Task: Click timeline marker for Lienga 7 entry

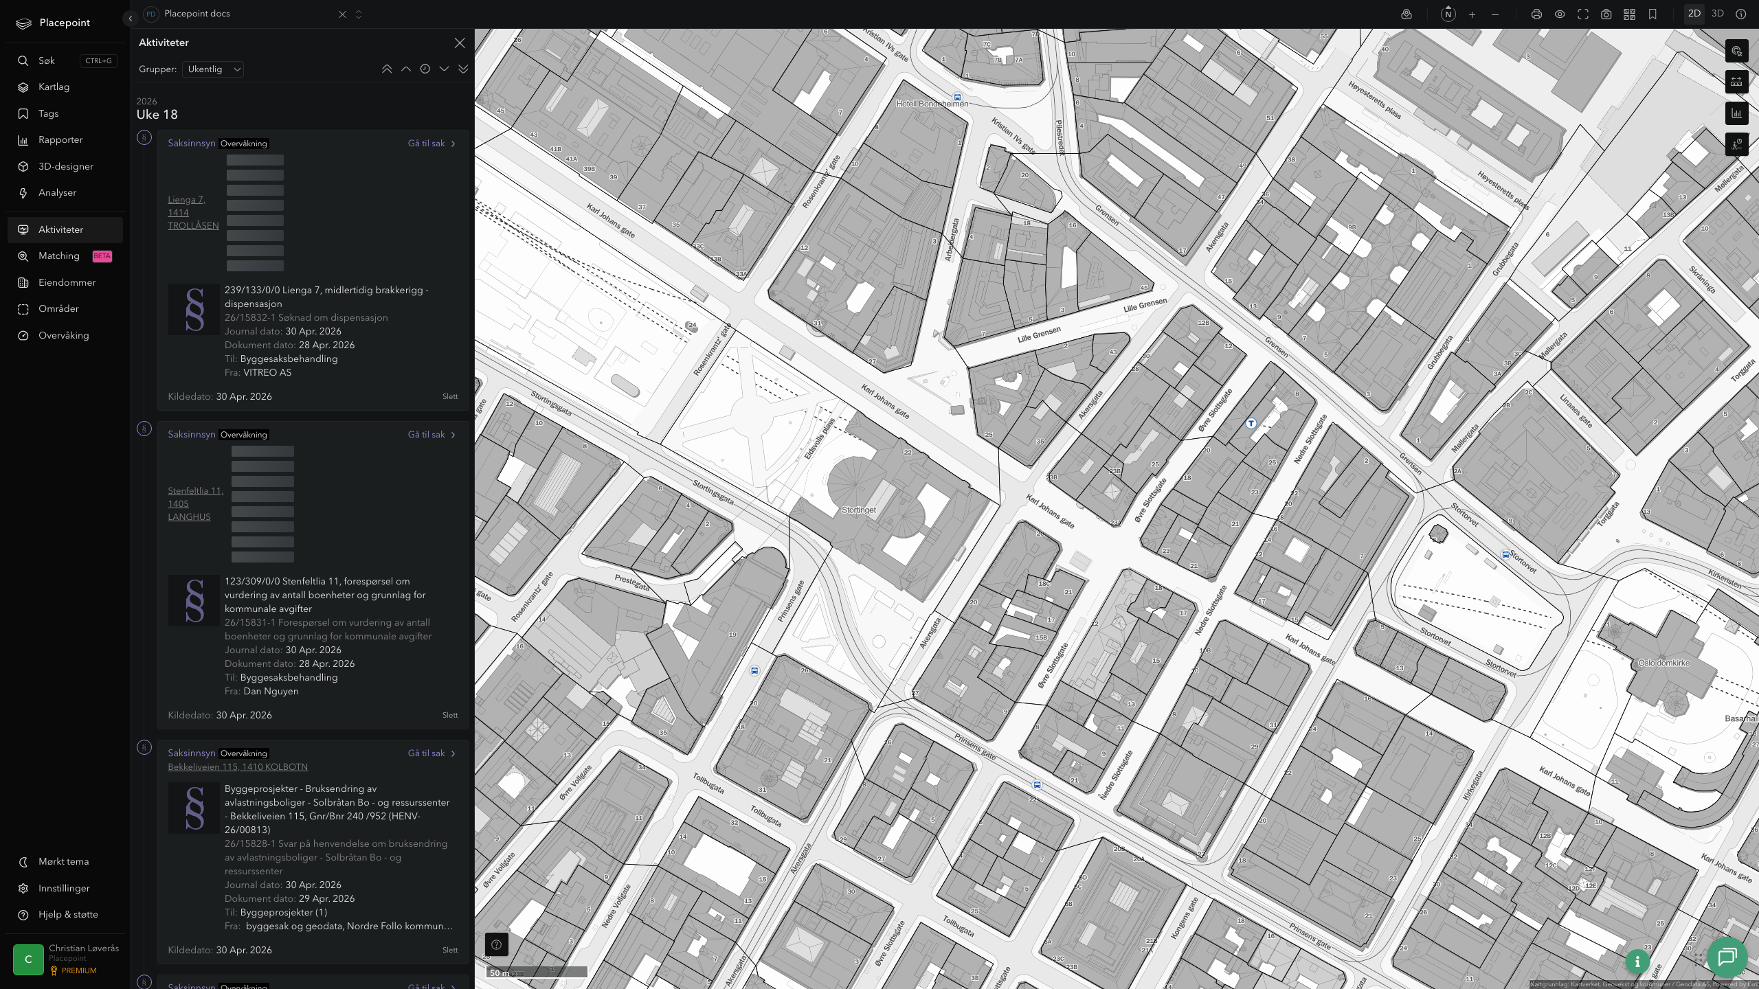Action: [x=144, y=137]
